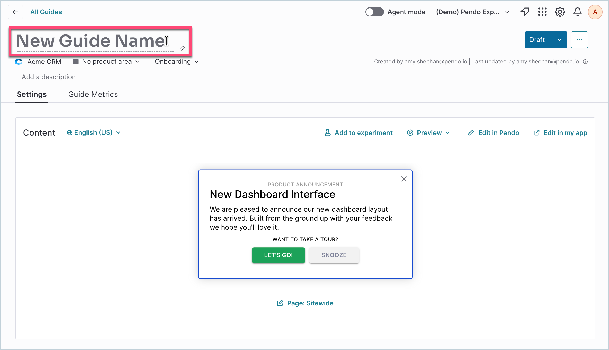Click the PRODUCT ANNOUNCEMENT label
This screenshot has width=609, height=350.
click(305, 185)
